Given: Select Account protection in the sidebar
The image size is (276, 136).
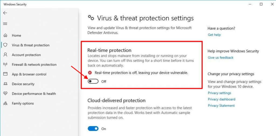Looking at the screenshot, I should coord(26,55).
